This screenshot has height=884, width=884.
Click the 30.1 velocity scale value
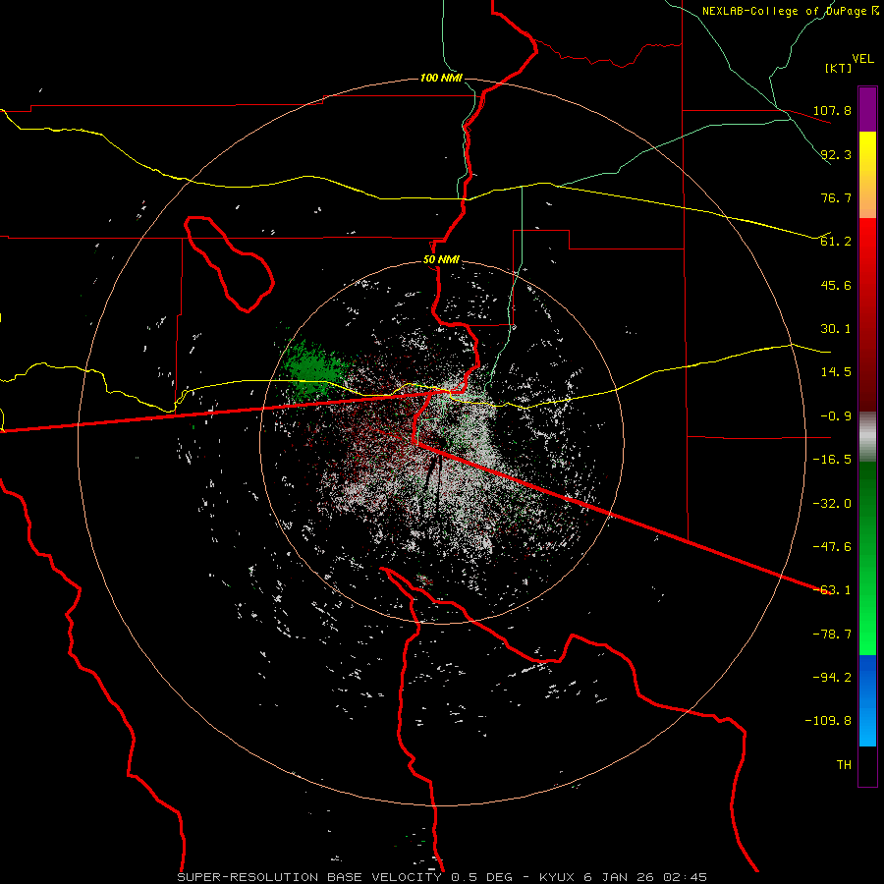pyautogui.click(x=836, y=329)
